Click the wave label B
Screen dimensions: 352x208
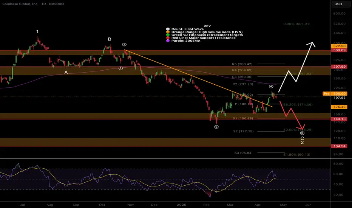click(x=110, y=39)
